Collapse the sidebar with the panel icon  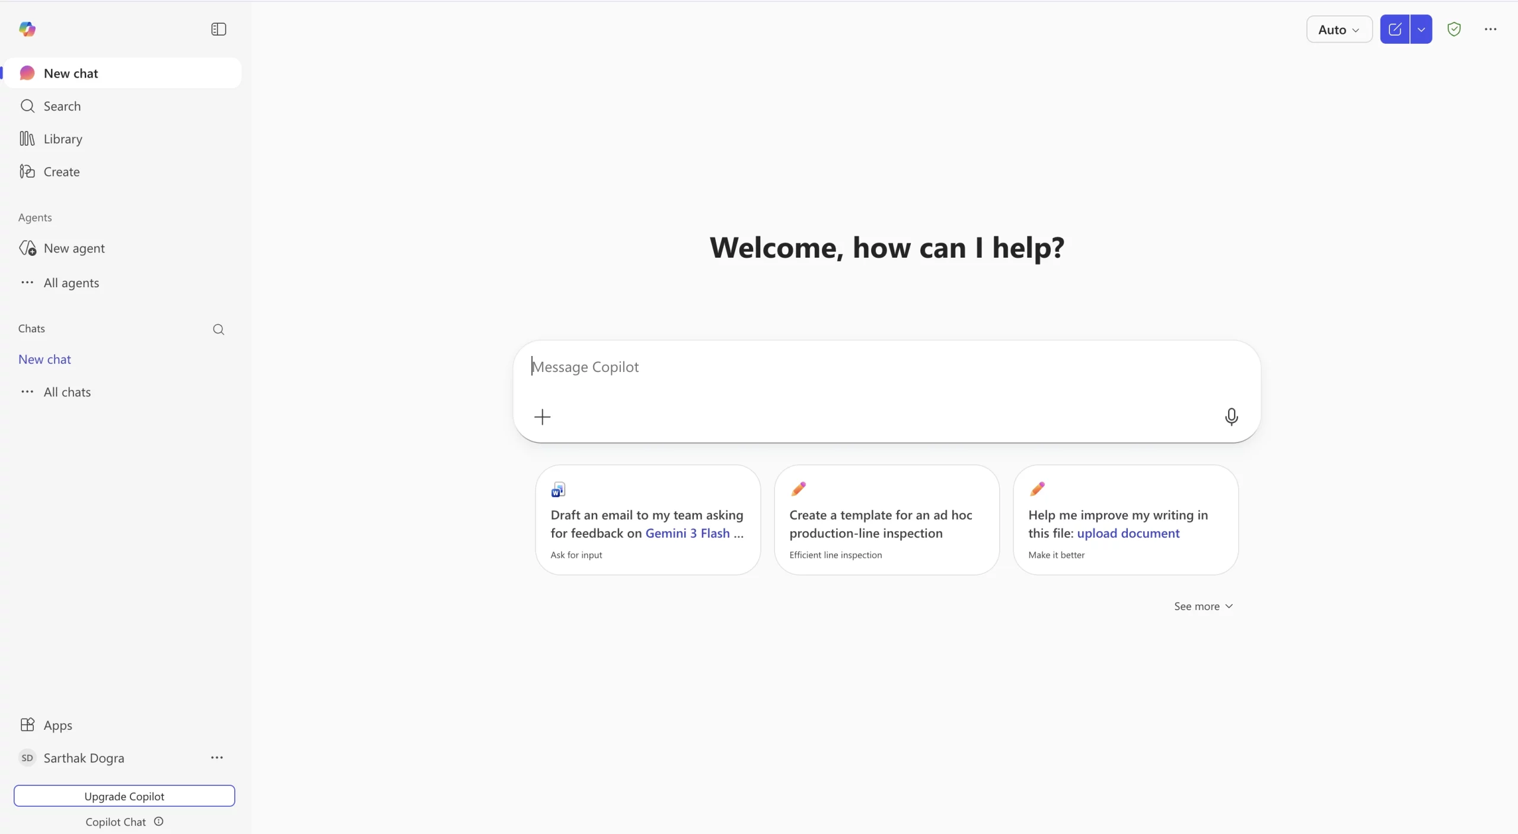[218, 29]
